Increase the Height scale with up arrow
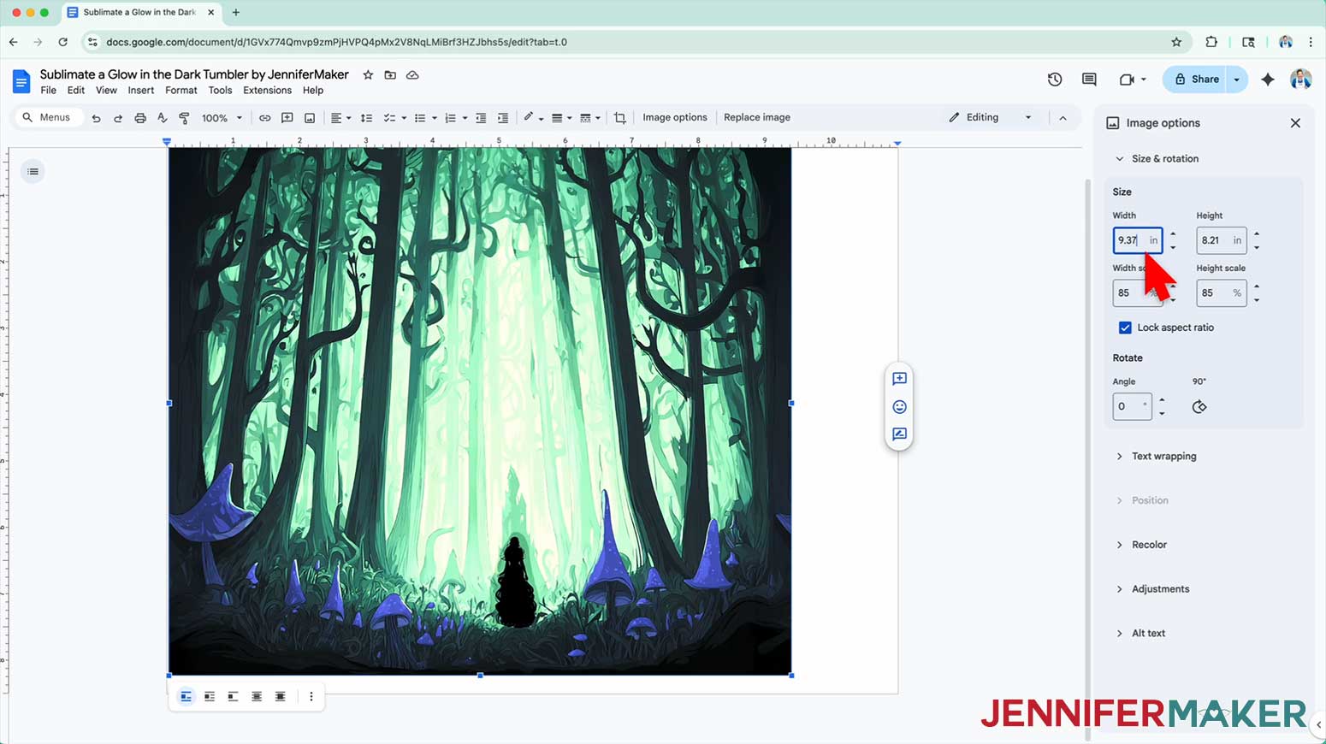The image size is (1326, 744). [1257, 286]
